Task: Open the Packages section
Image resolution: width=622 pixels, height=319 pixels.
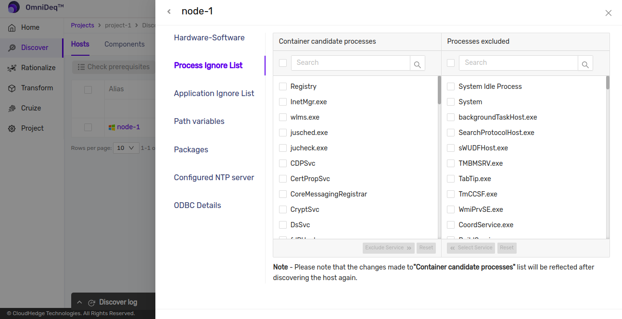Action: (x=191, y=149)
